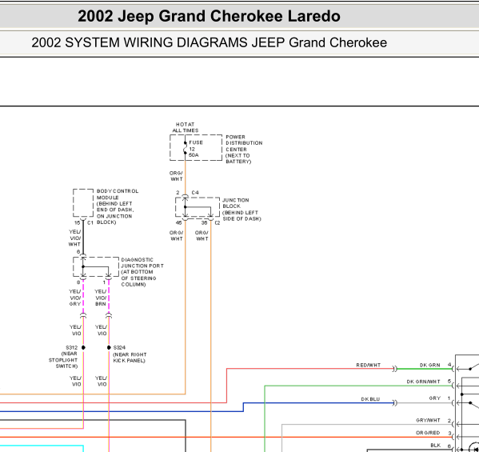
Task: Click pin number "46" at the junction block
Action: click(178, 222)
